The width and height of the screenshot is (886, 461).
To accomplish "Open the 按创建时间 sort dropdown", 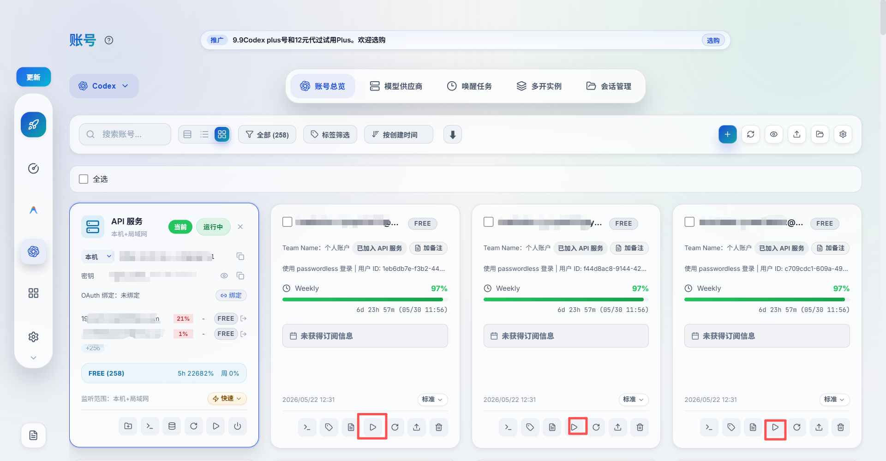I will (399, 134).
